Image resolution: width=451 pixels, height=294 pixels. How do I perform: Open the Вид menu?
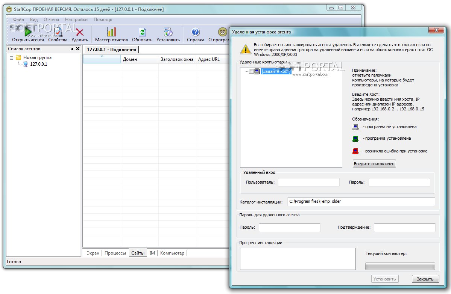33,20
